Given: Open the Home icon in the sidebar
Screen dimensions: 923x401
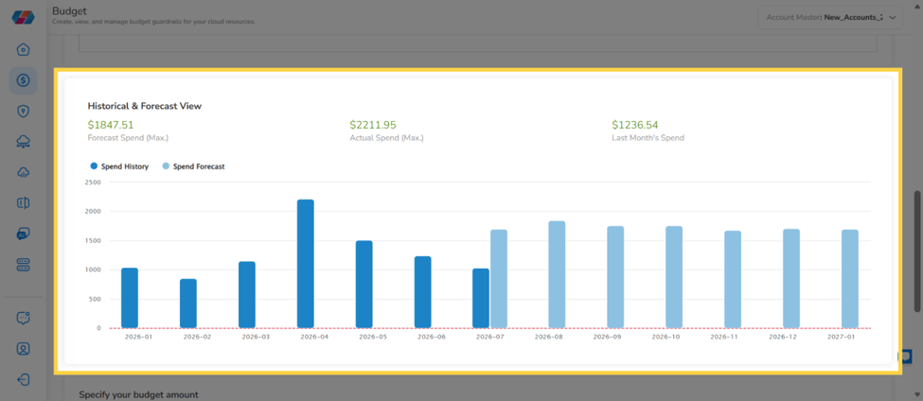Looking at the screenshot, I should click(23, 50).
